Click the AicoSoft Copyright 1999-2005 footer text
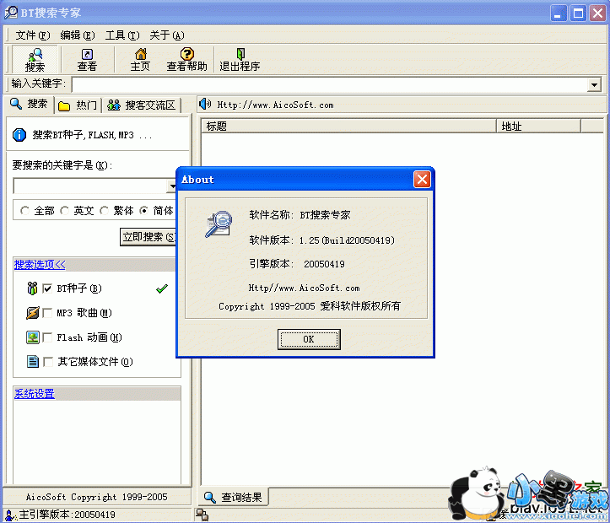The width and height of the screenshot is (610, 523). click(97, 497)
